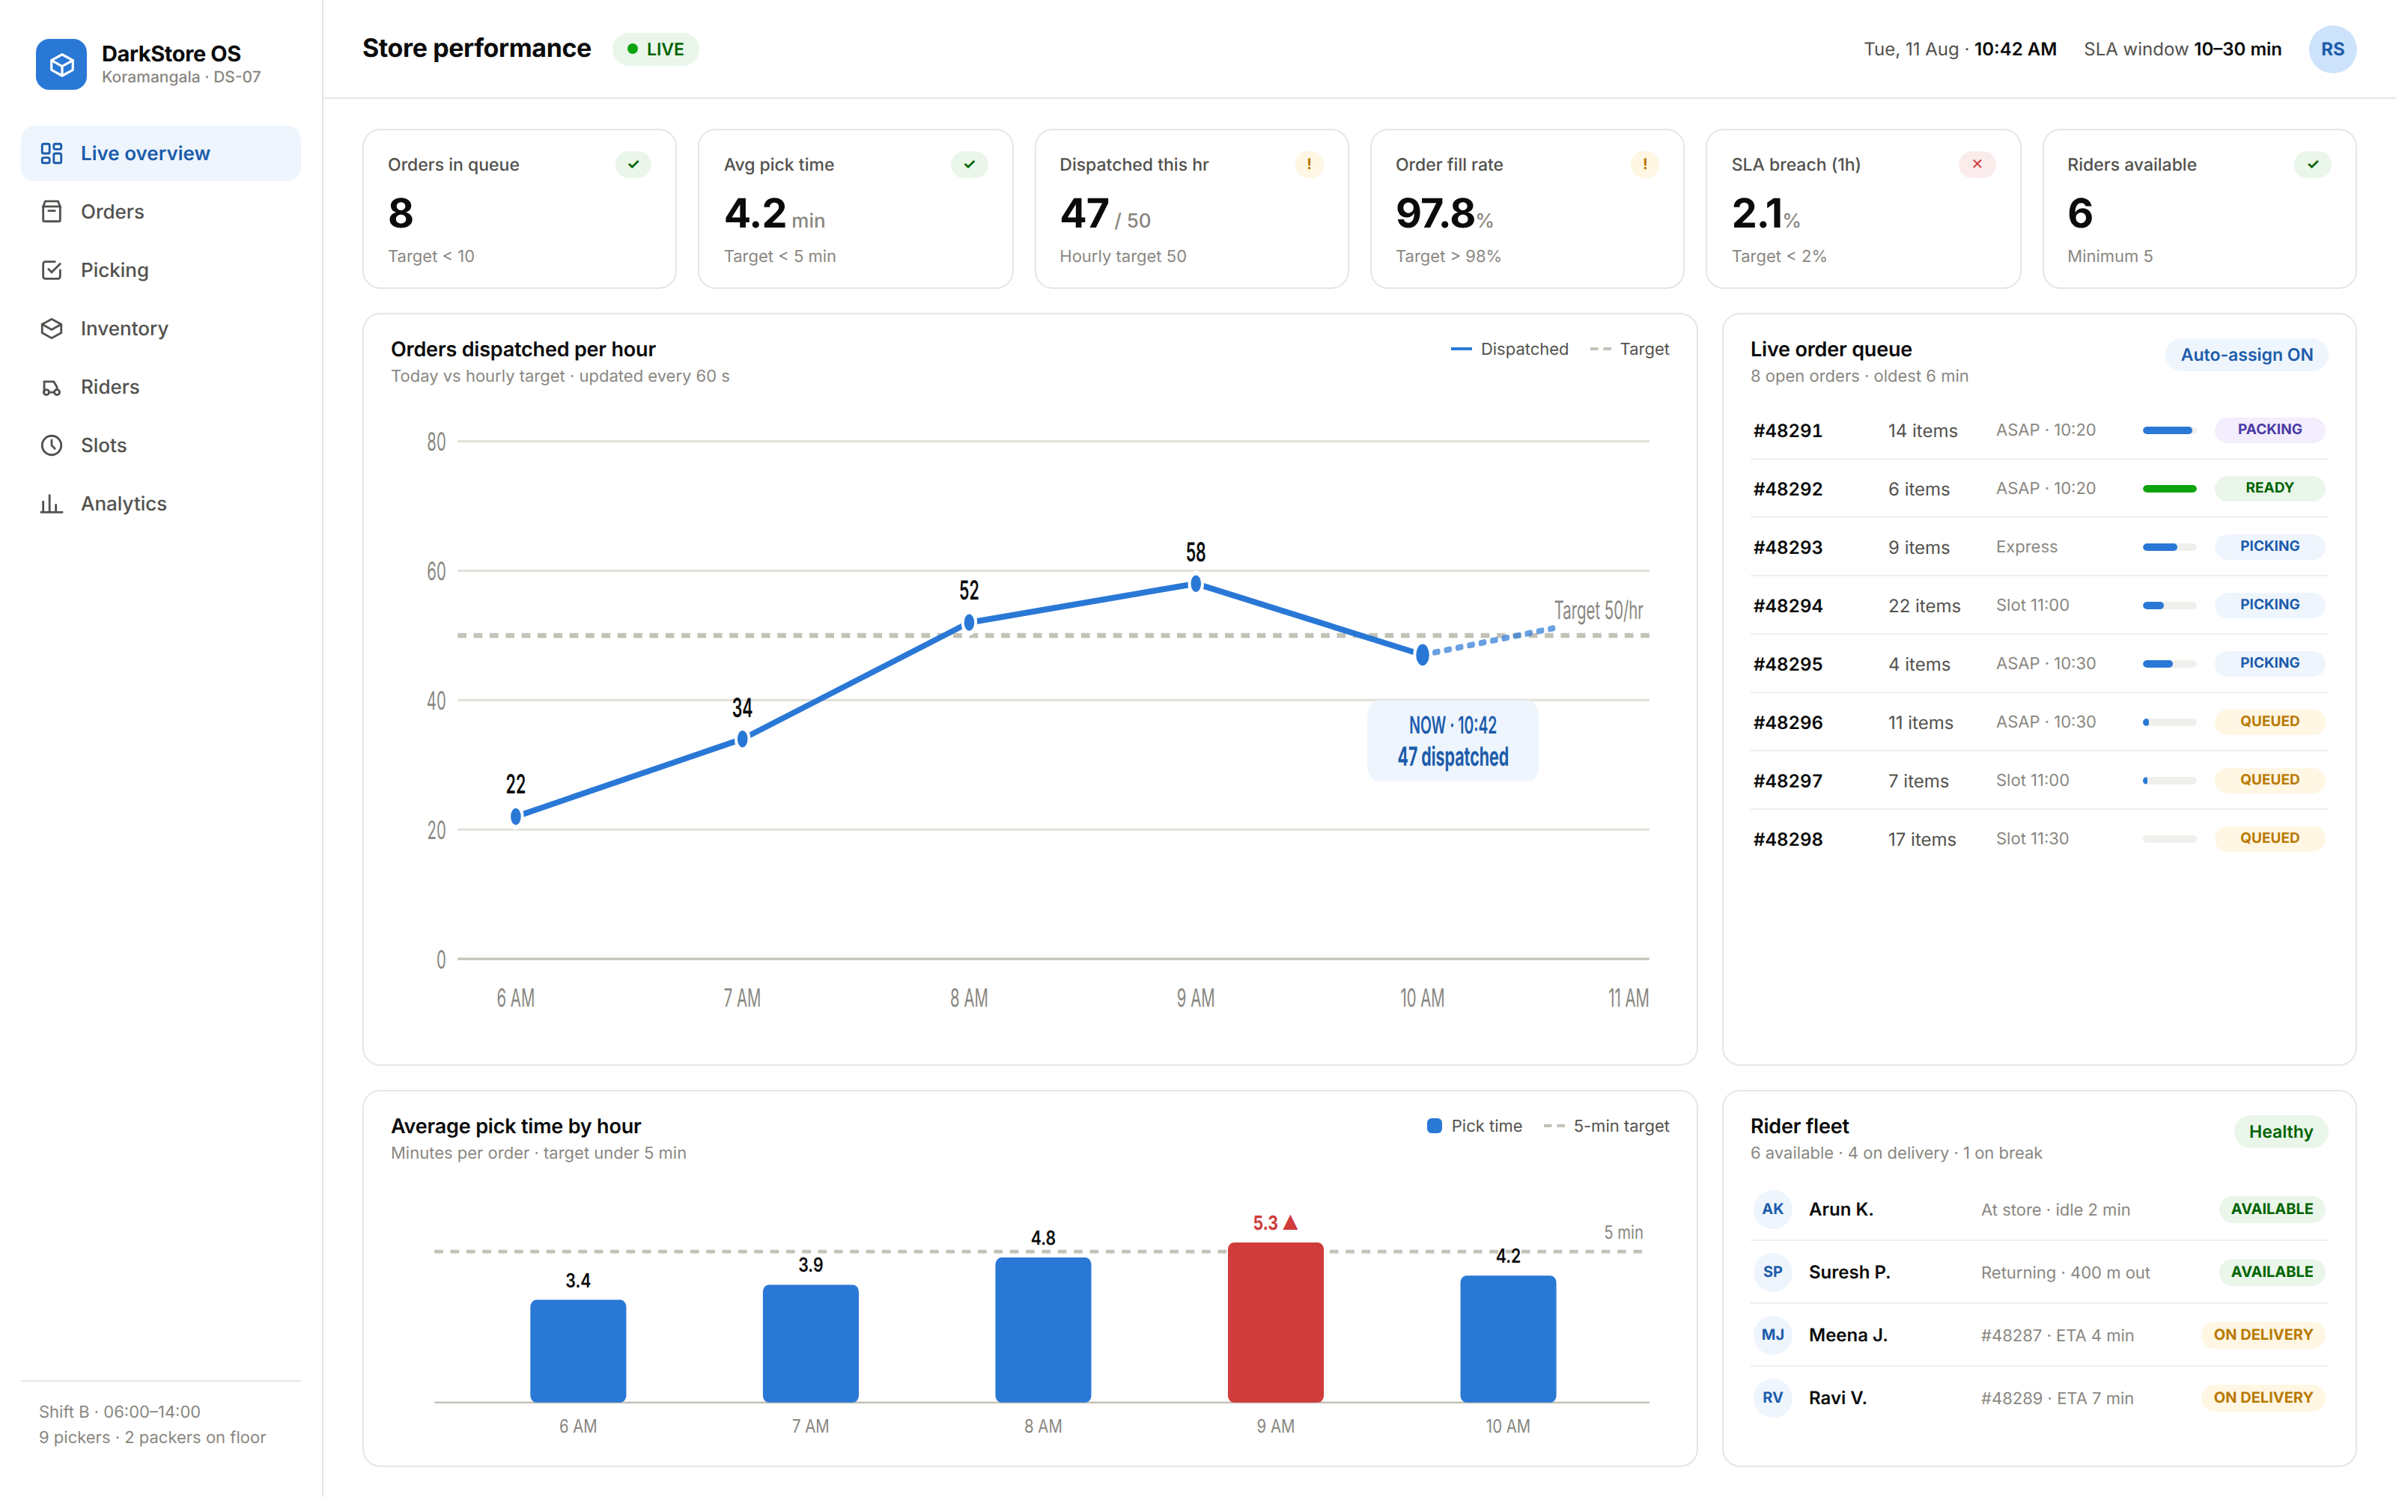This screenshot has width=2396, height=1497.
Task: Click the check status icon on Orders in queue
Action: click(x=633, y=165)
